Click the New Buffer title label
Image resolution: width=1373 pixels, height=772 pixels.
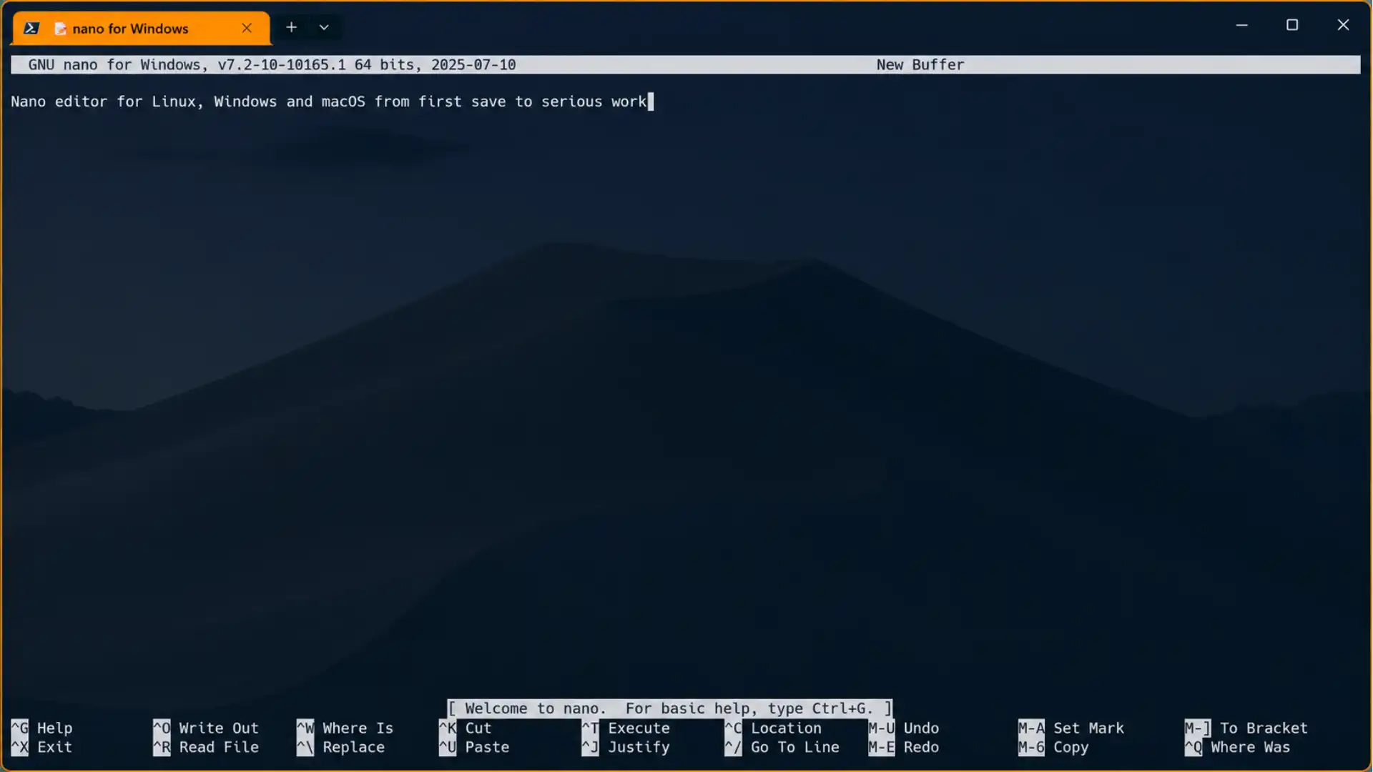pos(920,65)
